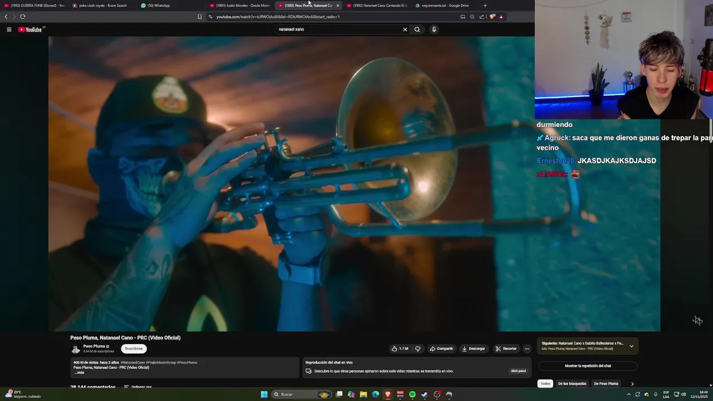Click the share icon in address bar
Image resolution: width=713 pixels, height=401 pixels.
click(x=482, y=17)
